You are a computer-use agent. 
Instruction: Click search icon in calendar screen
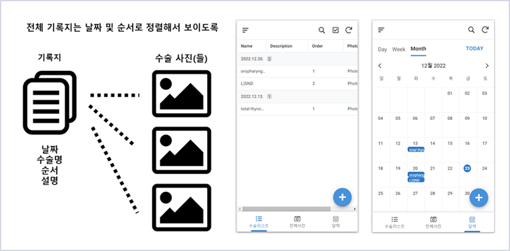click(471, 30)
